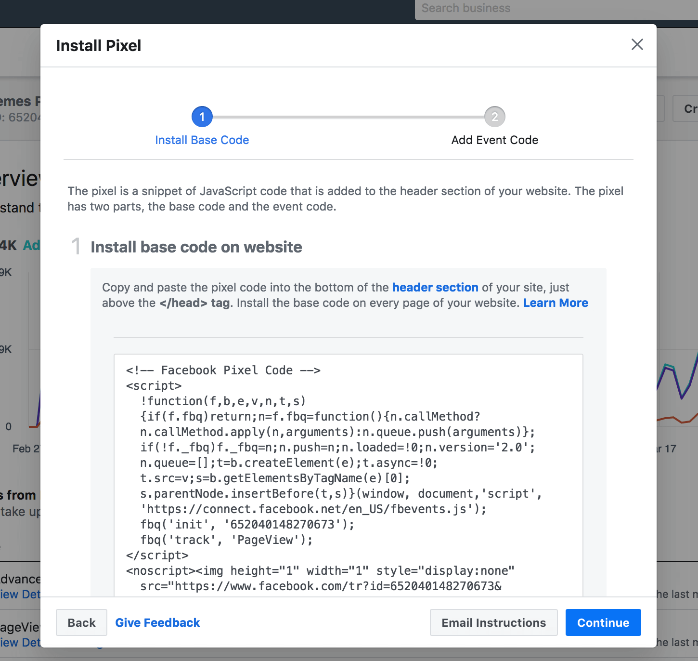Close the Install Pixel dialog
This screenshot has width=698, height=661.
click(637, 44)
